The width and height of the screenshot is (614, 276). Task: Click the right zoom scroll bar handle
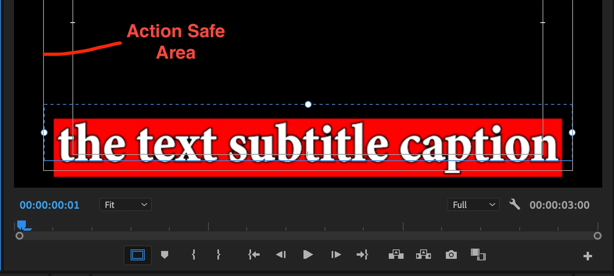[597, 236]
